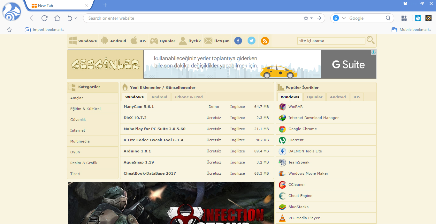Image resolution: width=436 pixels, height=224 pixels.
Task: Open the Internet category
Action: [93, 130]
